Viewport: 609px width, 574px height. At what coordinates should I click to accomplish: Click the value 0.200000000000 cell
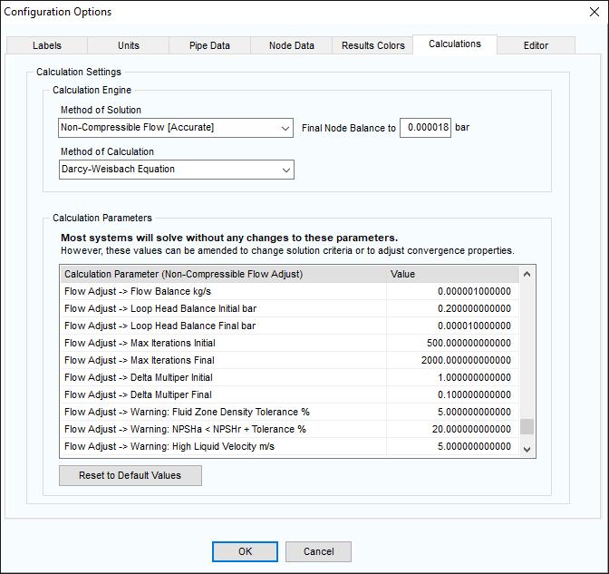click(x=452, y=308)
